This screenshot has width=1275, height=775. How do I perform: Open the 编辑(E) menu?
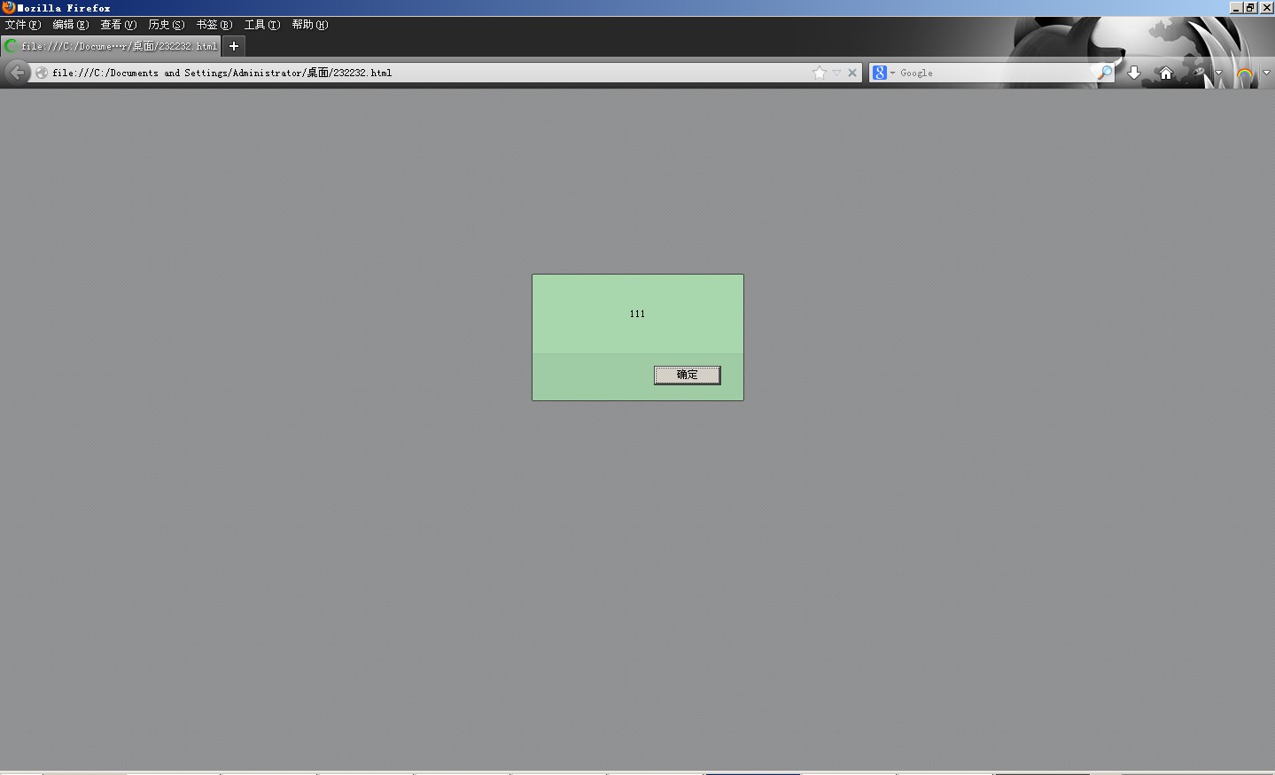pos(71,25)
